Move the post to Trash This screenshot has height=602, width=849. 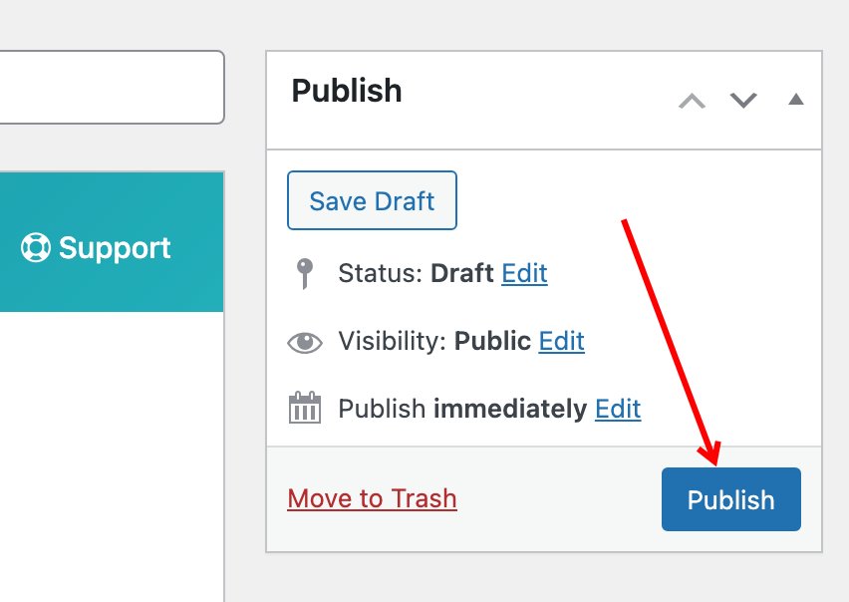click(372, 498)
